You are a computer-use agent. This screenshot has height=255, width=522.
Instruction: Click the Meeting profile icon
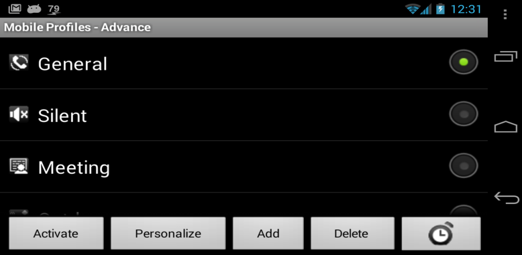[19, 166]
